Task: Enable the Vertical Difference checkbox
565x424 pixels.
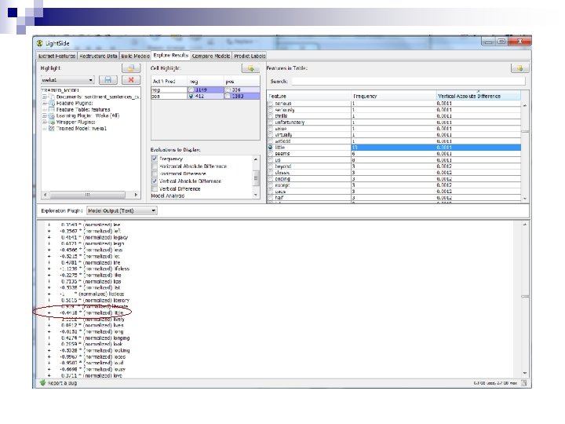Action: tap(155, 188)
